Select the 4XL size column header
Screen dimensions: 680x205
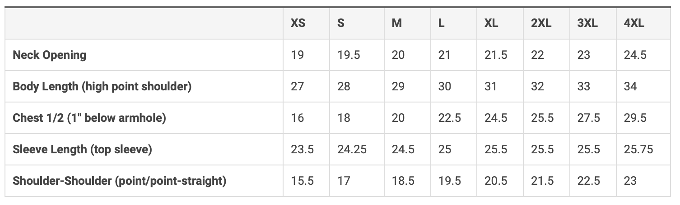[x=634, y=23]
